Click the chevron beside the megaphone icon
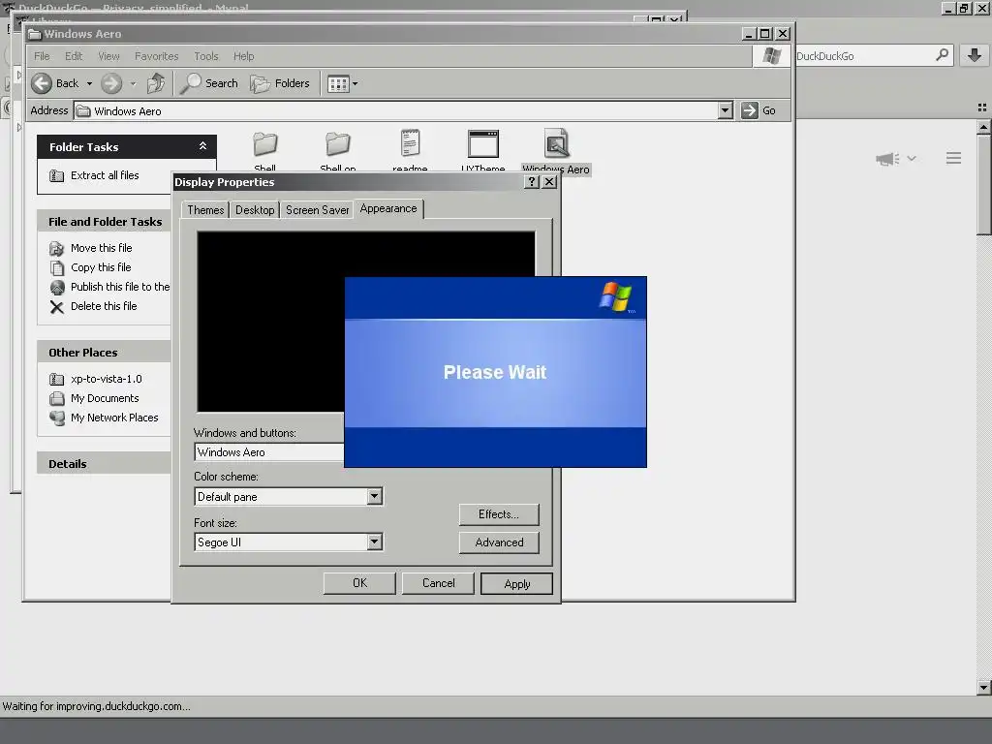This screenshot has height=744, width=992. pyautogui.click(x=911, y=158)
